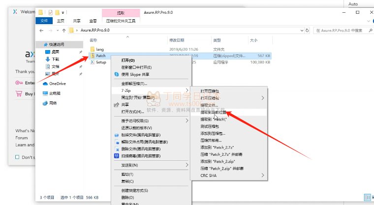The width and height of the screenshot is (374, 205).
Task: Click the pin icon next to 桌面
Action: (x=81, y=52)
